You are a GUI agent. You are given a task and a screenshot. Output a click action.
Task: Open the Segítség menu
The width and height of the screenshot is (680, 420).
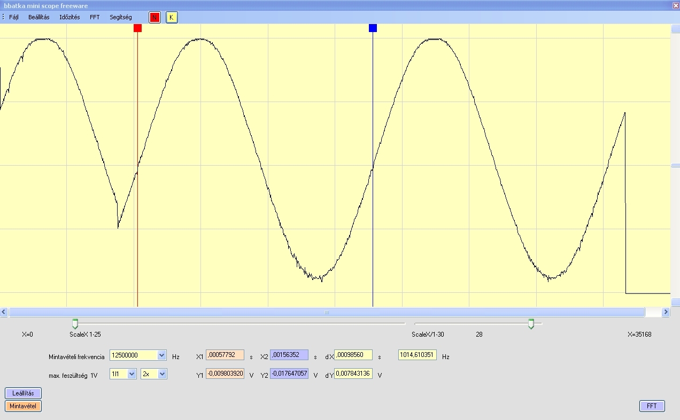point(121,17)
